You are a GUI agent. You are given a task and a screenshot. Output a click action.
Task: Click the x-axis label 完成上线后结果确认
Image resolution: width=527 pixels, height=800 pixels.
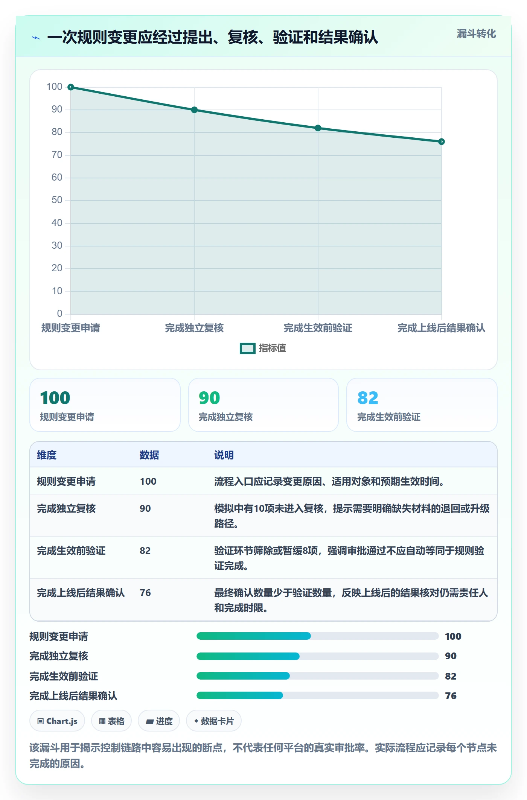pyautogui.click(x=442, y=328)
